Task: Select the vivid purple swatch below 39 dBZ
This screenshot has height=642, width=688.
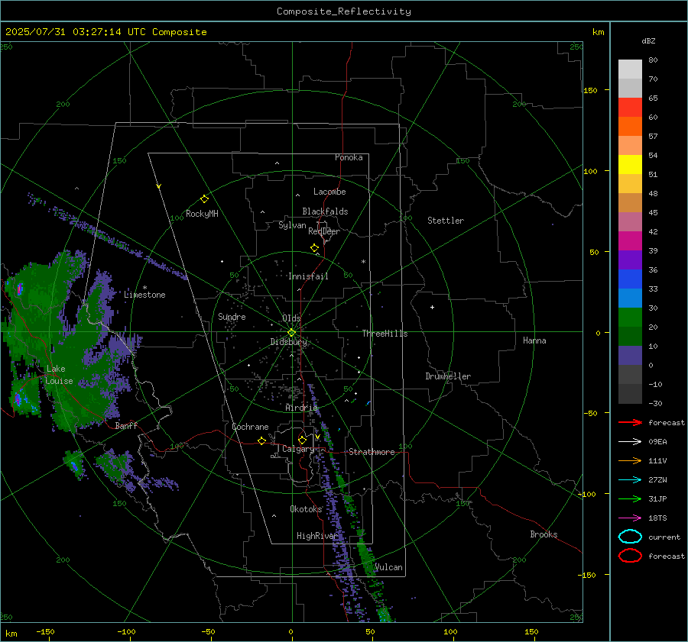Action: (630, 260)
